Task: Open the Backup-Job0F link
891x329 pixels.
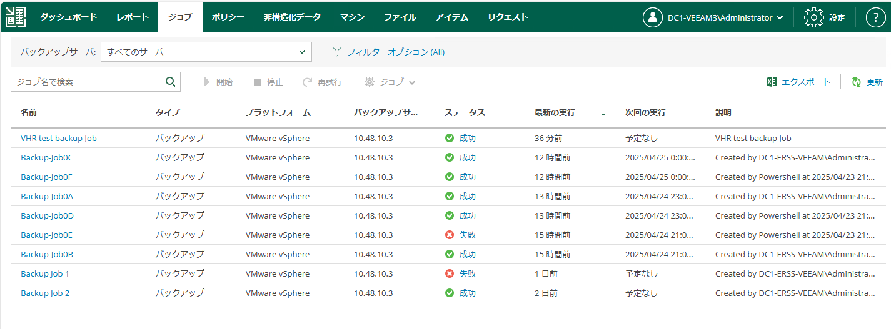Action: tap(46, 177)
